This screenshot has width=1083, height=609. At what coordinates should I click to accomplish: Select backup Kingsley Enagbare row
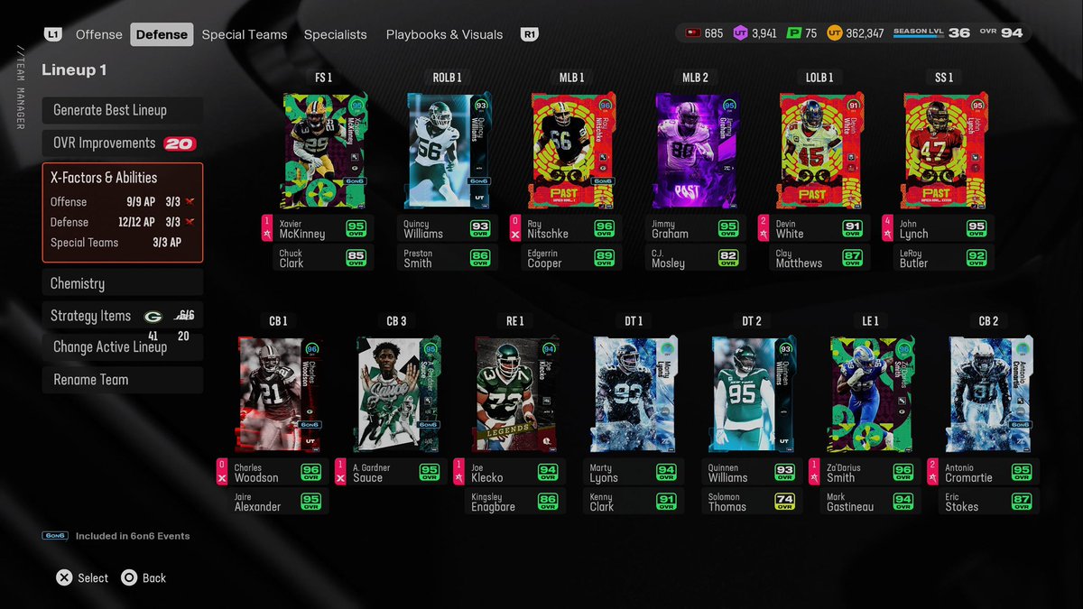click(x=516, y=502)
